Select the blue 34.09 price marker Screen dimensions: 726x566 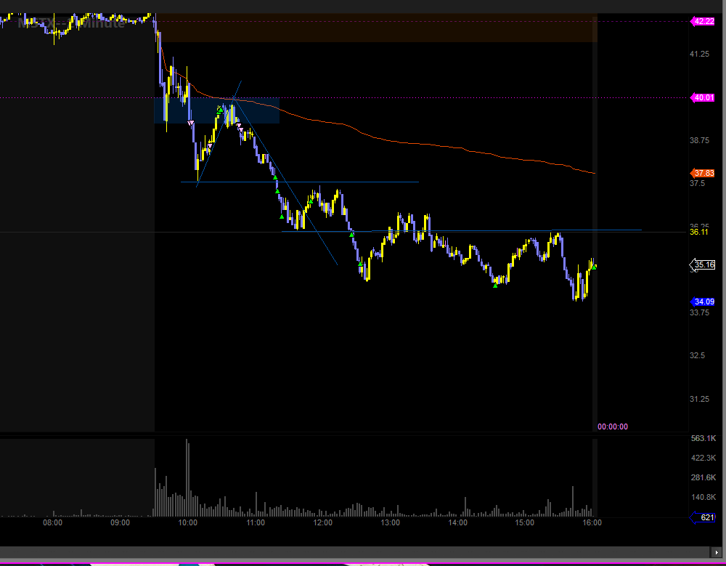703,302
